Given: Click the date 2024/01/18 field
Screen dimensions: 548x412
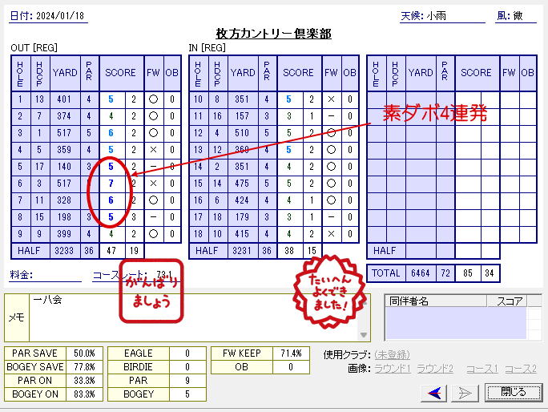Looking at the screenshot, I should pyautogui.click(x=60, y=16).
